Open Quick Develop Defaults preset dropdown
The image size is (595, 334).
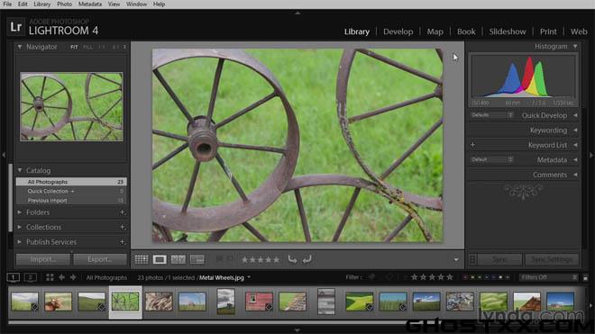(x=492, y=115)
